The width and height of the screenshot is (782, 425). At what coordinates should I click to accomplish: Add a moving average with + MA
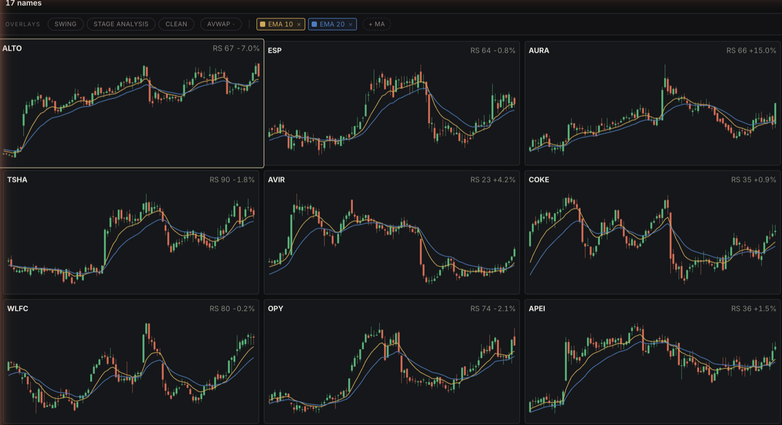(x=376, y=24)
